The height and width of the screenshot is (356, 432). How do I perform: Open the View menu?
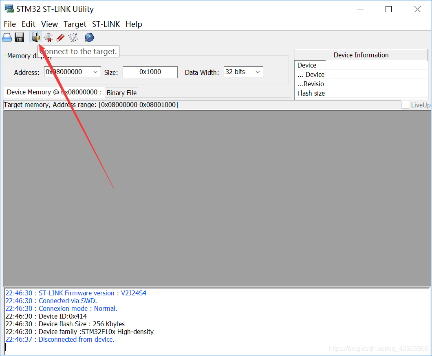tap(50, 24)
